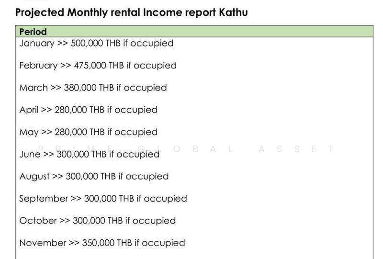Select 'if occupied' in the October row
Image resolution: width=383 pixels, height=259 pixels.
[150, 221]
